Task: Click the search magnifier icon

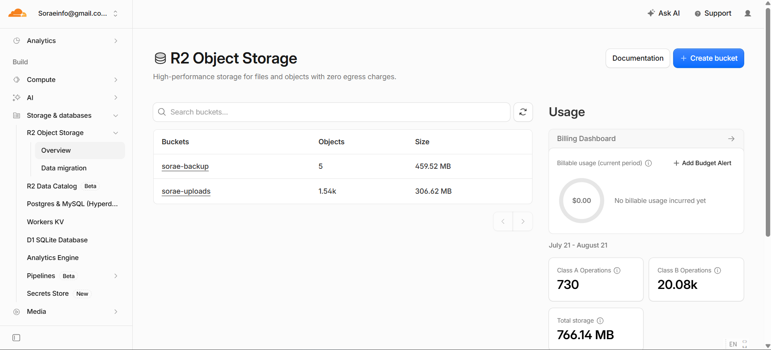Action: pos(162,112)
